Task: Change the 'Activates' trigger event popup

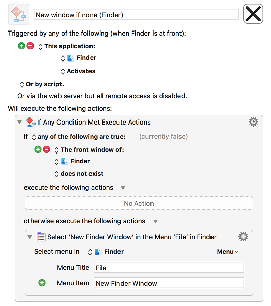Action: click(78, 71)
